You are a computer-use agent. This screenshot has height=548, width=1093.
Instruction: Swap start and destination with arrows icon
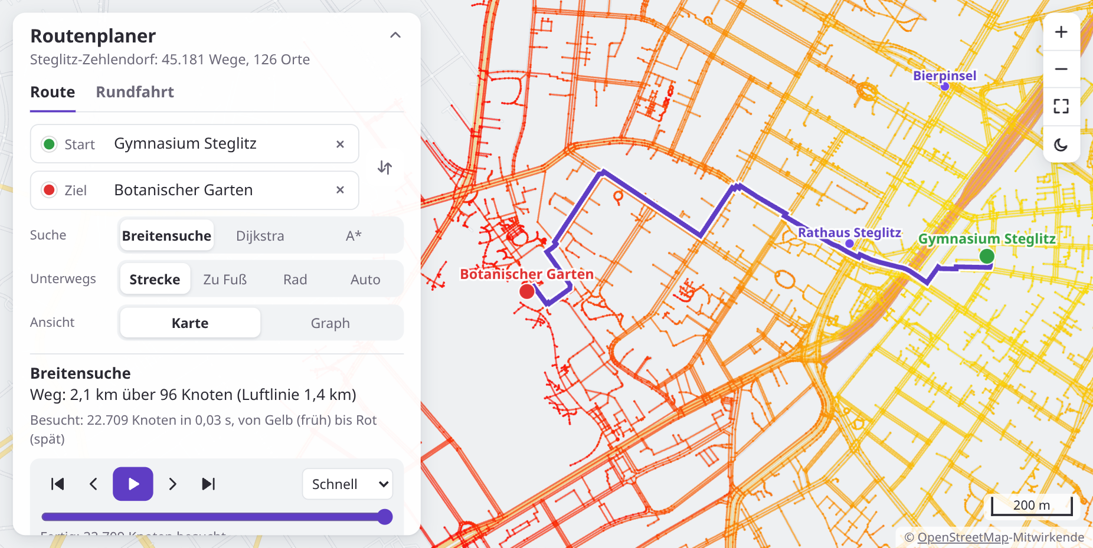click(x=385, y=168)
